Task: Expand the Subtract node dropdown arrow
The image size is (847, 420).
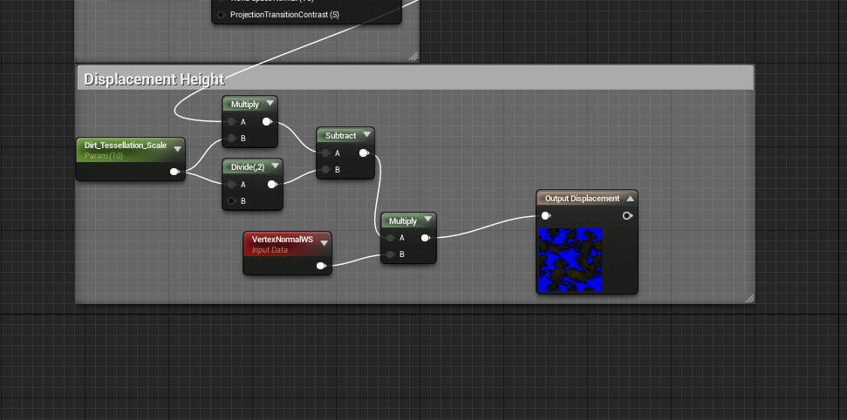Action: click(x=366, y=135)
